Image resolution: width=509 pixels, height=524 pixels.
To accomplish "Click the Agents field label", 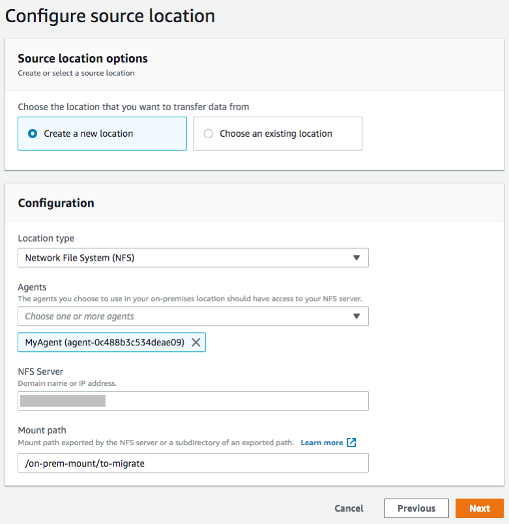I will (x=32, y=287).
